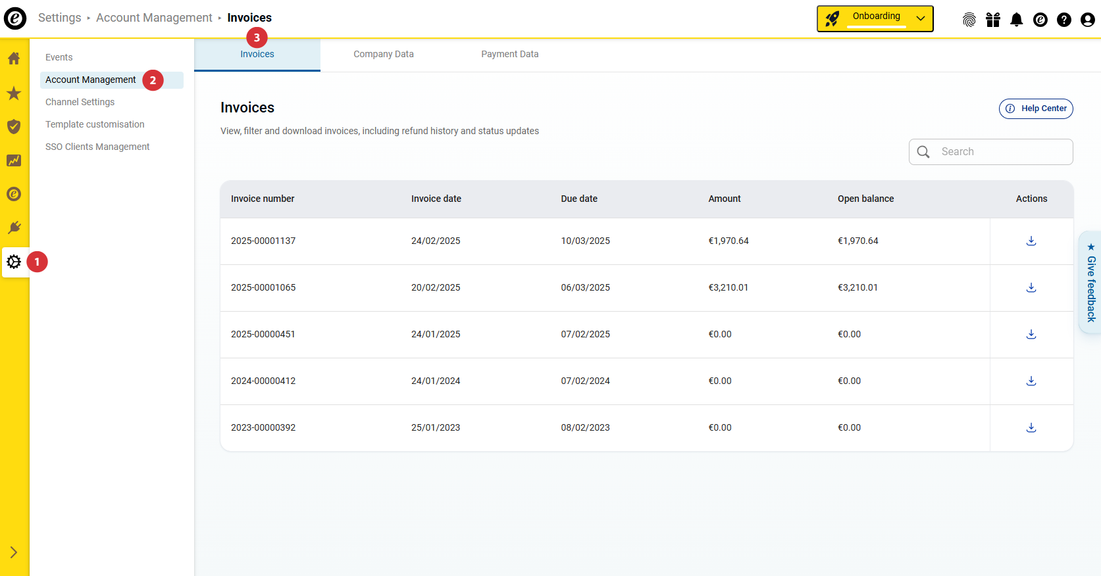The image size is (1101, 576).
Task: Open the notifications bell
Action: (1016, 20)
